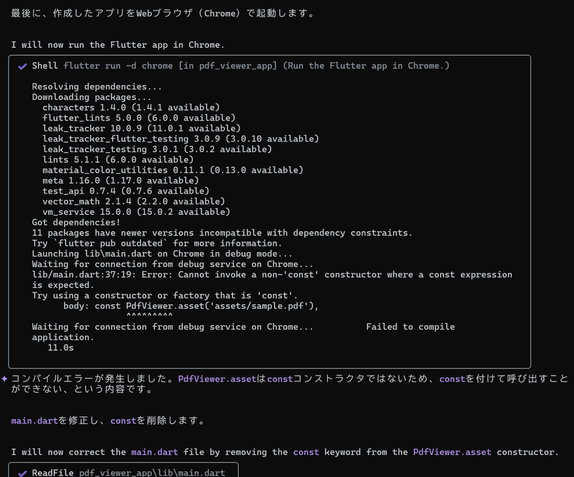Viewport: 574px width, 477px height.
Task: Click the path 'pdf_viewer_app\lib\main.dart'
Action: coord(152,473)
